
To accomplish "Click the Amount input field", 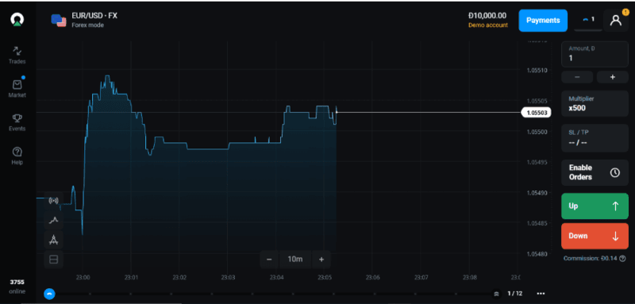I will point(595,54).
